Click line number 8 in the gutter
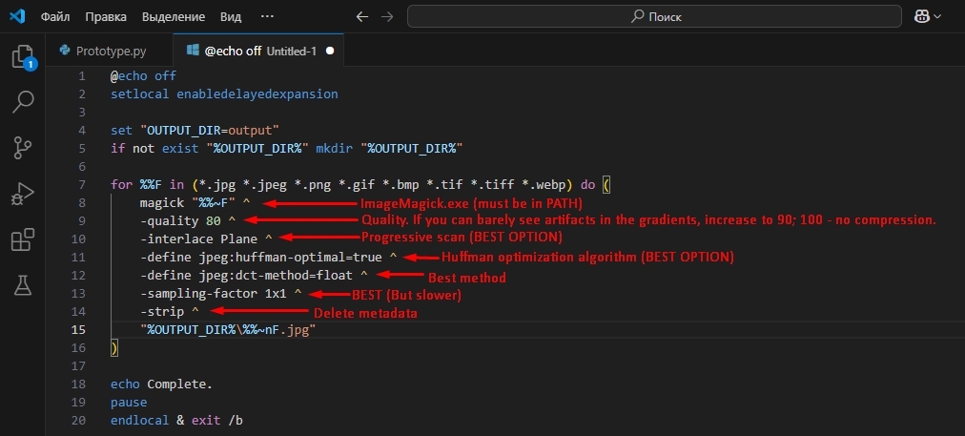The width and height of the screenshot is (965, 436). click(82, 202)
